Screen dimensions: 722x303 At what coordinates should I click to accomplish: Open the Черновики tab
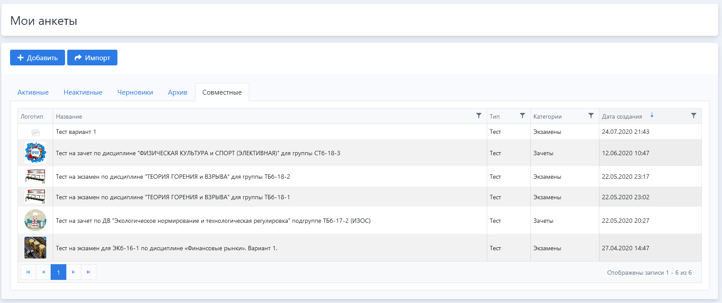coord(135,92)
